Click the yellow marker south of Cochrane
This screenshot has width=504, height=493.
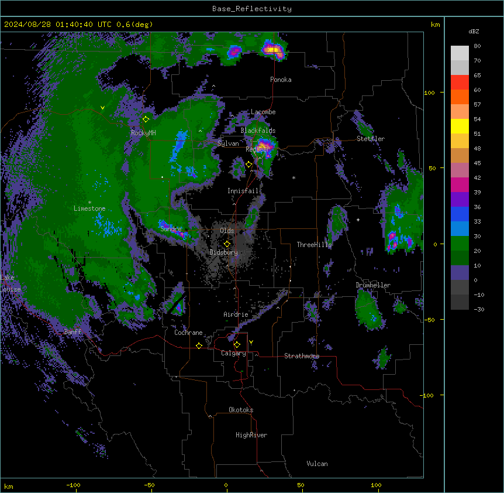199,345
